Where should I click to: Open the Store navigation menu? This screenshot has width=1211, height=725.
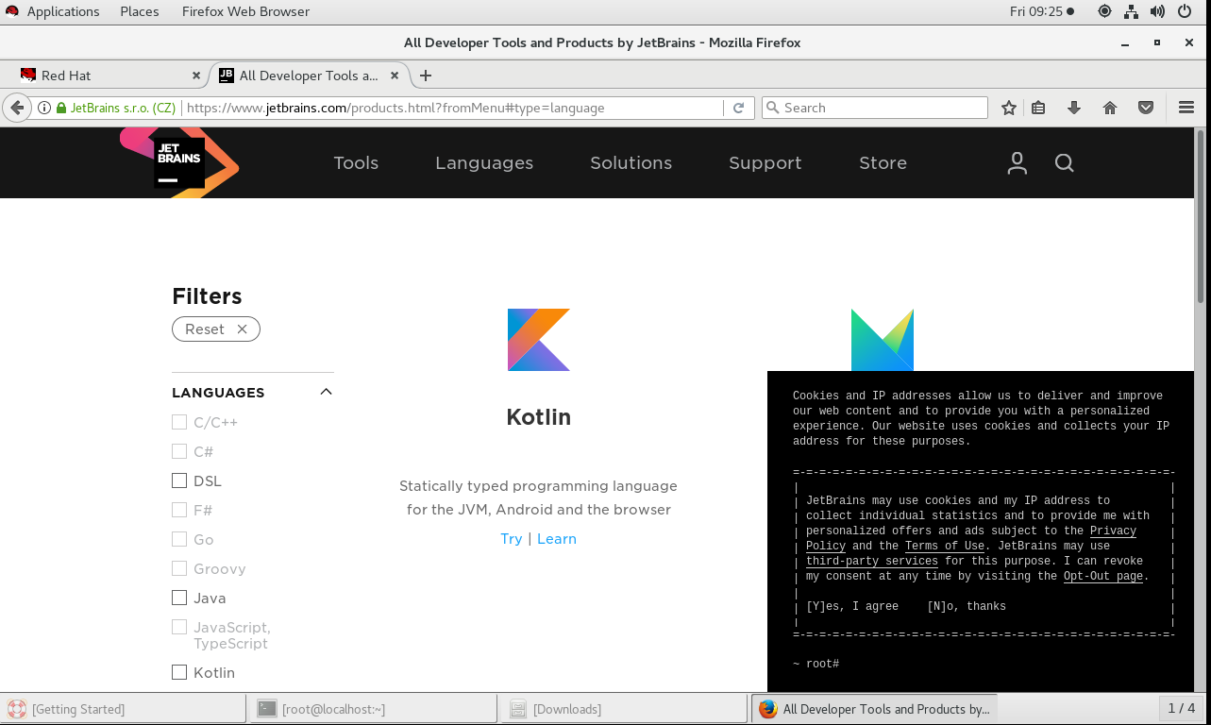[883, 163]
